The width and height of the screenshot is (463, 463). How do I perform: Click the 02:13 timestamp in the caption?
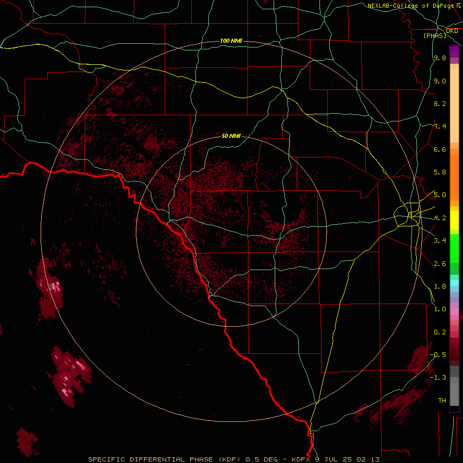[x=368, y=459]
